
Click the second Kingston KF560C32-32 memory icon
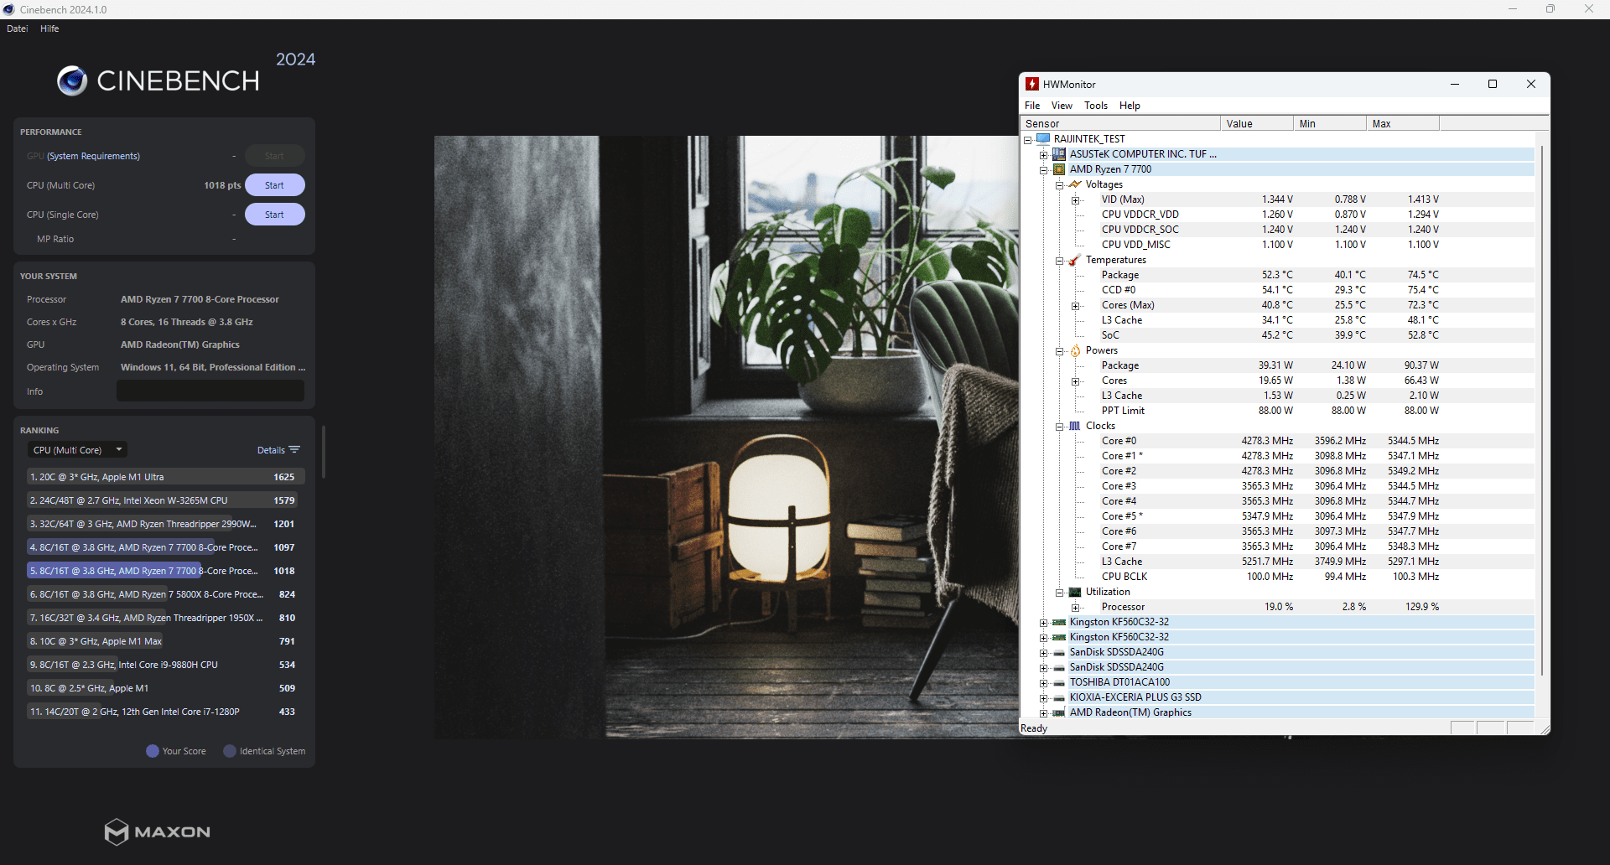tap(1059, 637)
